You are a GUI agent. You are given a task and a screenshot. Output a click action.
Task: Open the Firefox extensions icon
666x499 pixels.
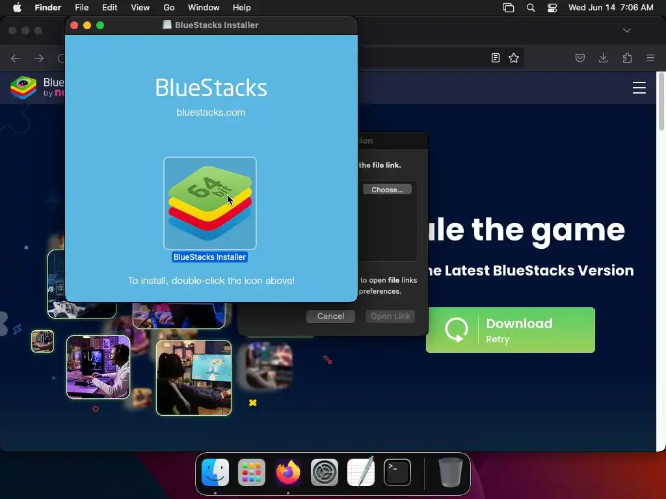[627, 58]
